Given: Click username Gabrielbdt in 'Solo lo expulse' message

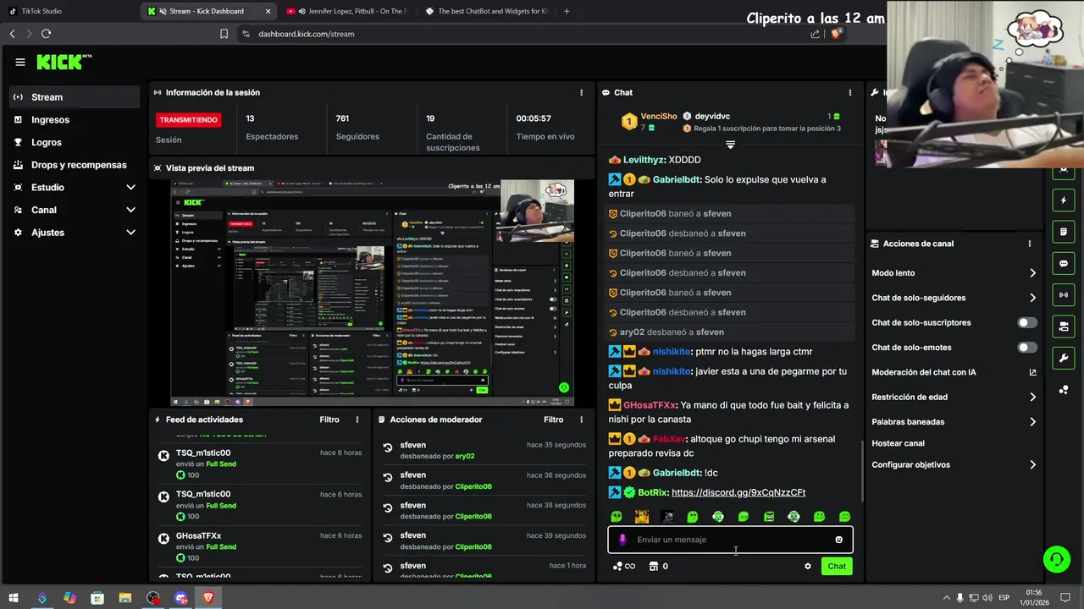Looking at the screenshot, I should [676, 179].
